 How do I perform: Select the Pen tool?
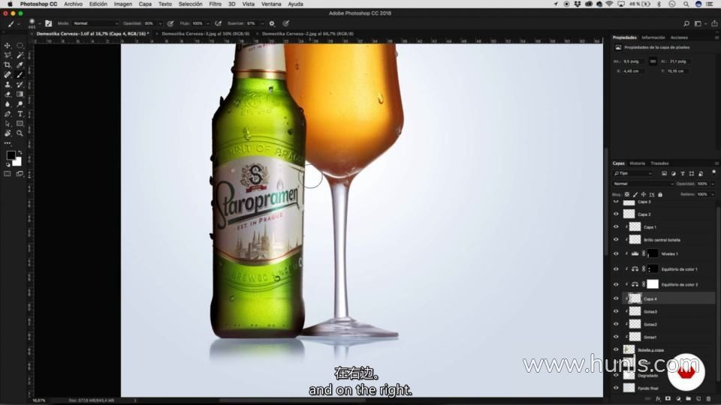pyautogui.click(x=8, y=114)
